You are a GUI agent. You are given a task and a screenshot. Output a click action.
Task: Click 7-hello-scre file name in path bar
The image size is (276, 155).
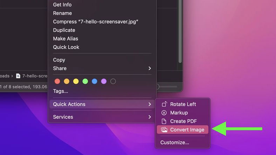pyautogui.click(x=35, y=76)
